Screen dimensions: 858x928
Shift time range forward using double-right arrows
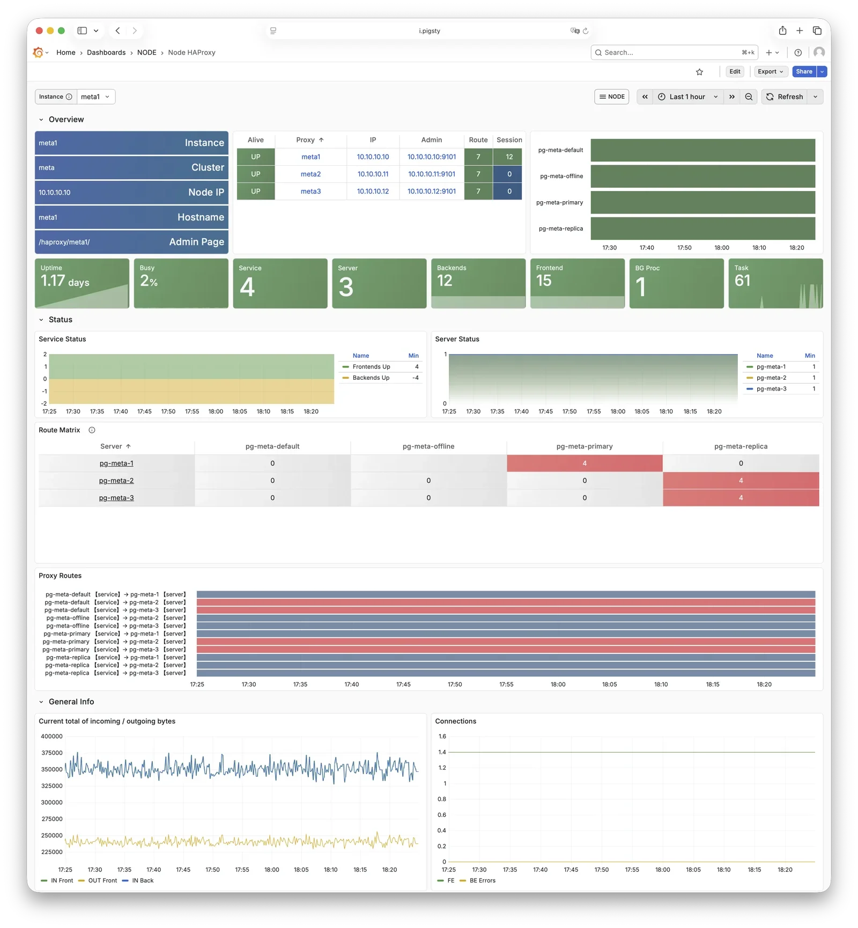pyautogui.click(x=732, y=97)
